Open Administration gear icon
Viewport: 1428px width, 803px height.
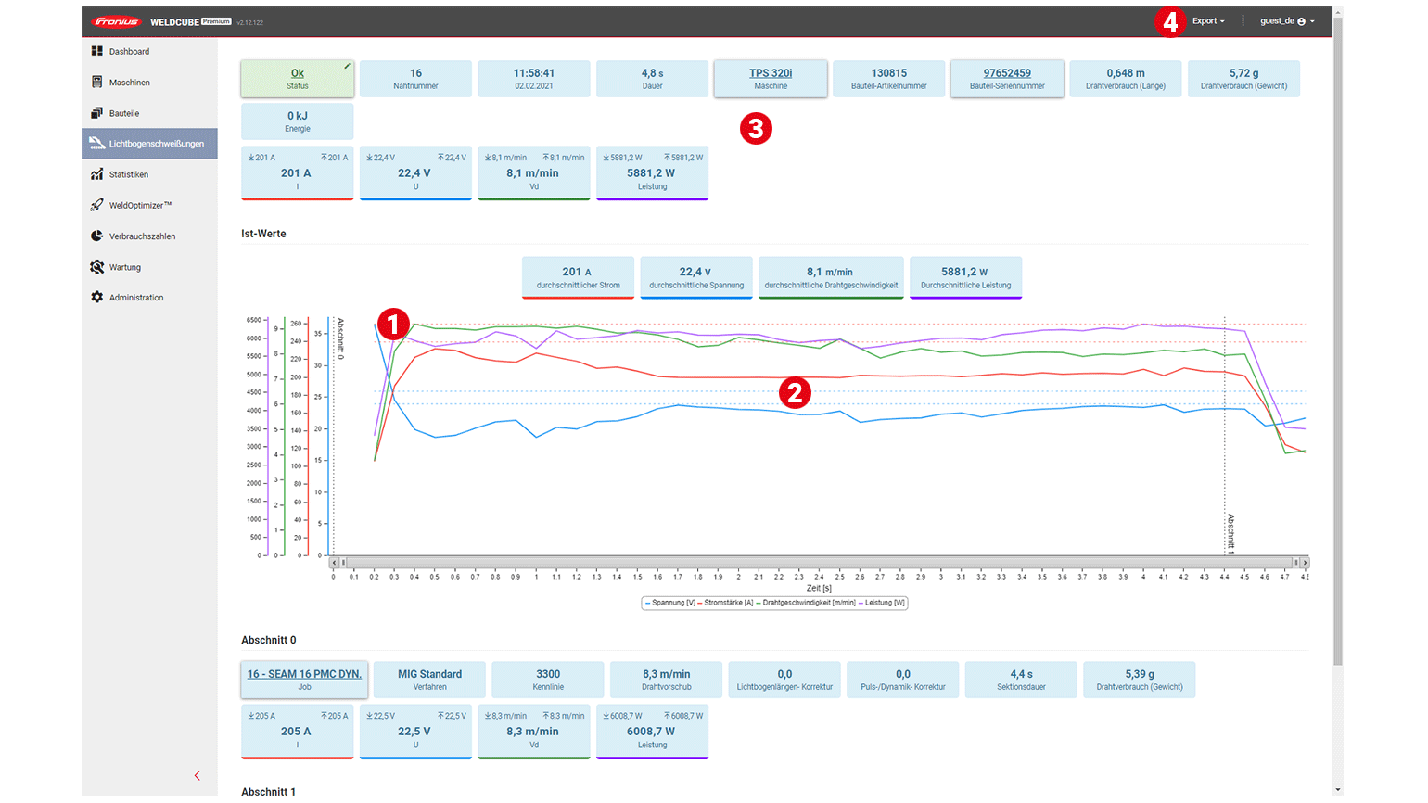(97, 298)
